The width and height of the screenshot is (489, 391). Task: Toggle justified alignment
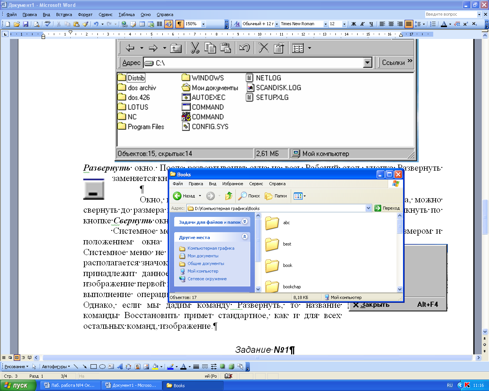pos(409,24)
